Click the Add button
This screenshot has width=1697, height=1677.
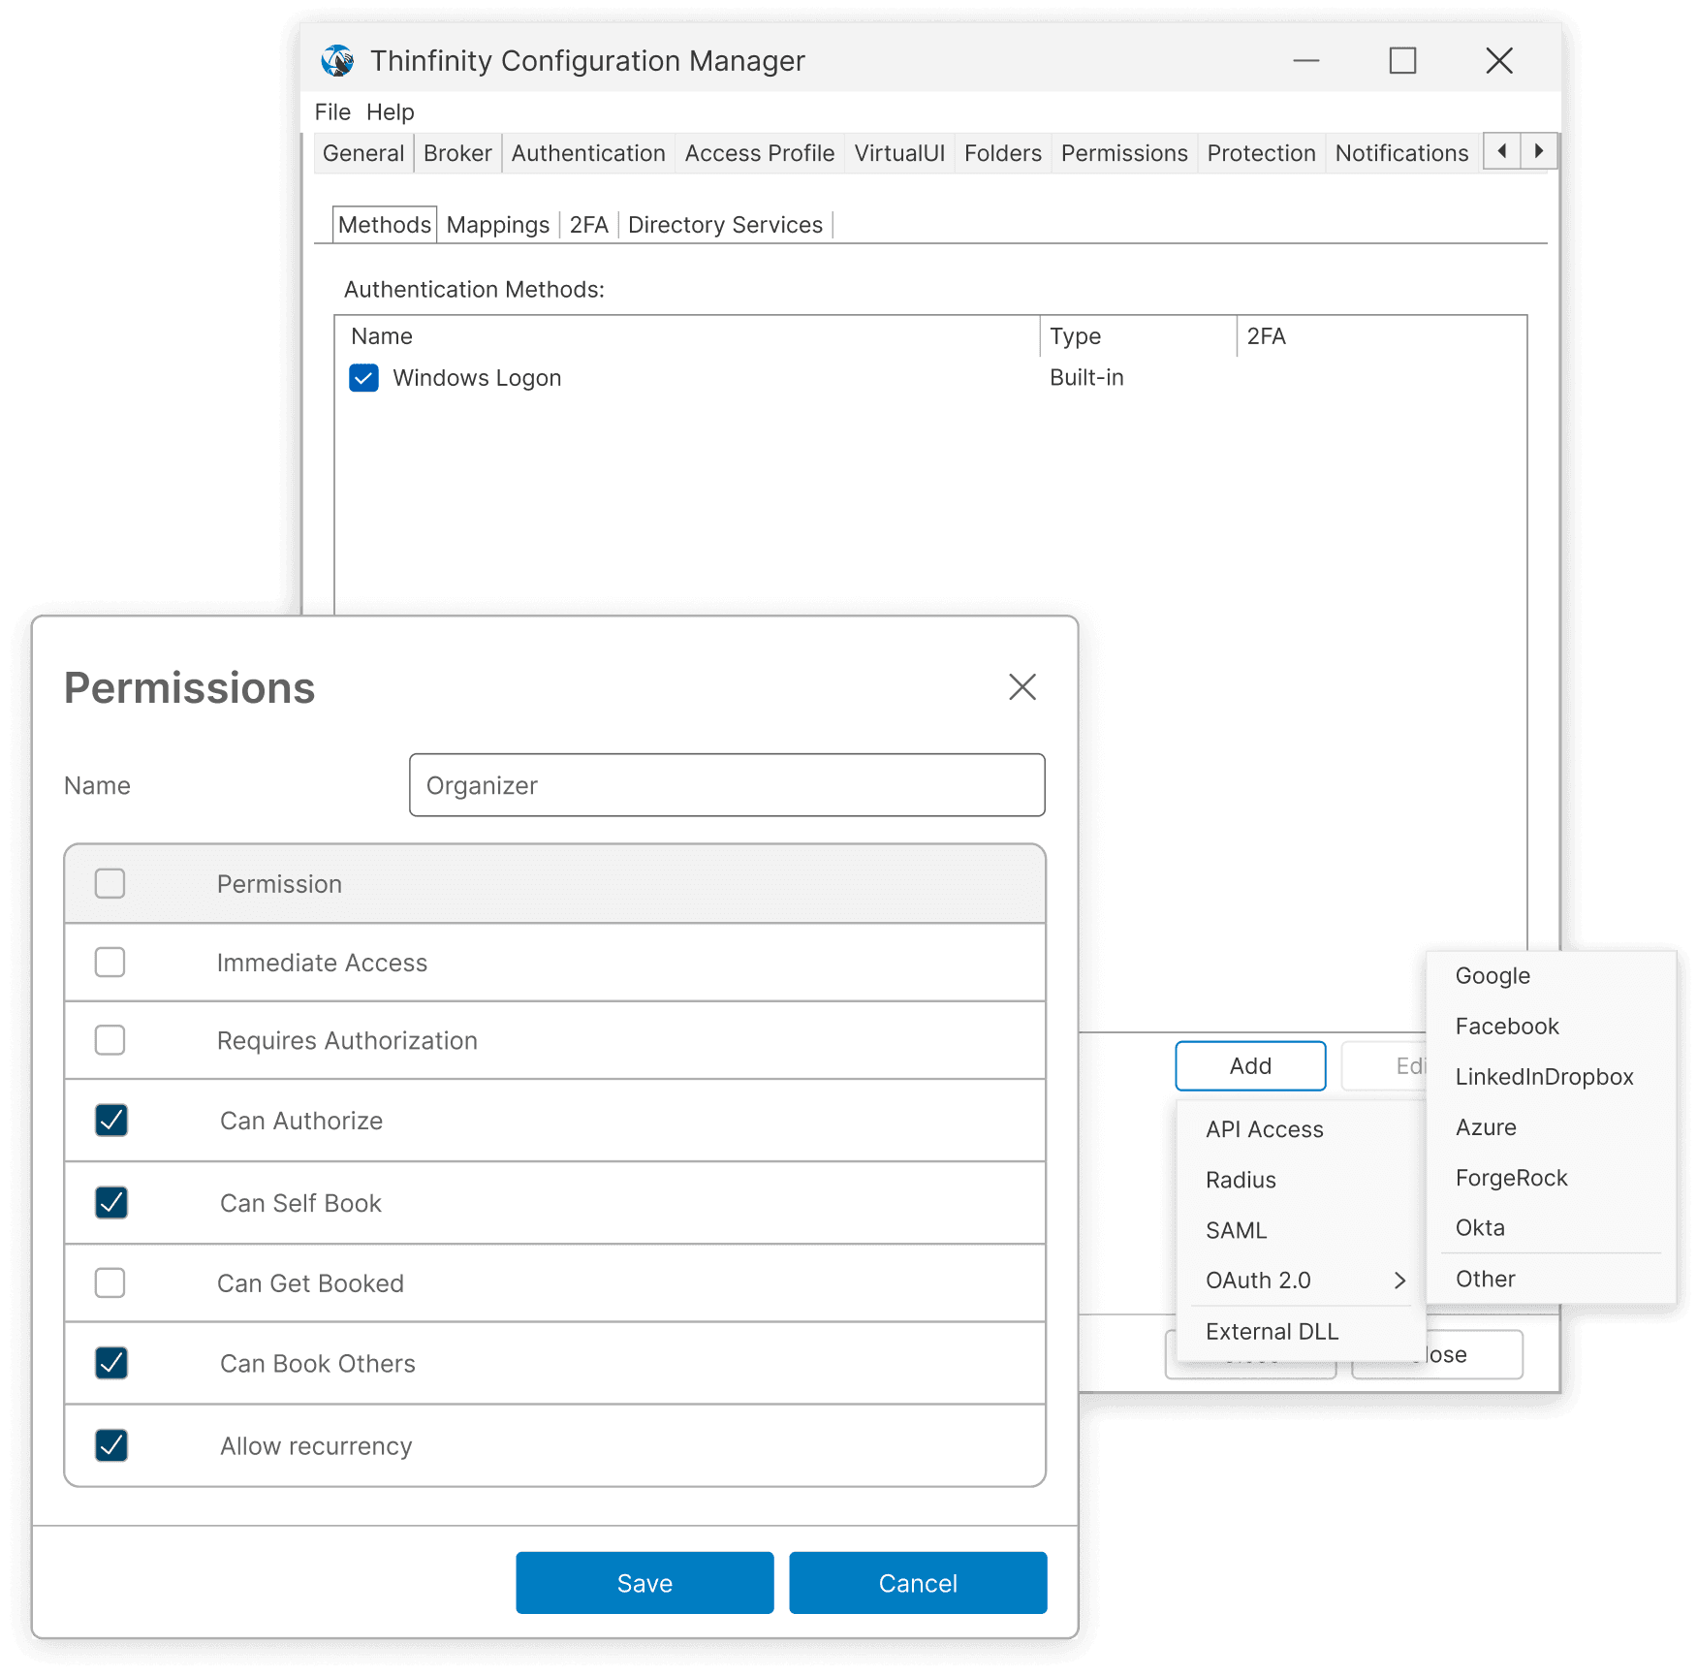pyautogui.click(x=1250, y=1066)
